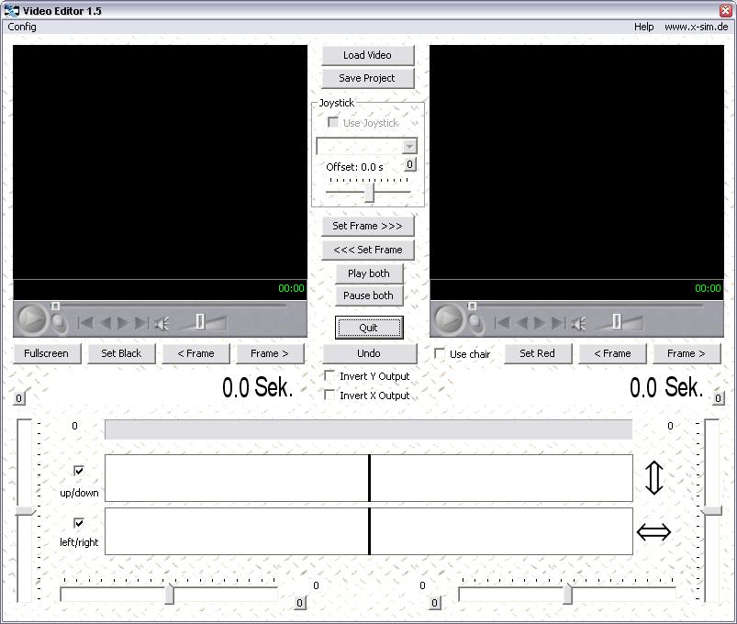Click 0 button above right vertical slider
This screenshot has width=737, height=624.
(719, 398)
